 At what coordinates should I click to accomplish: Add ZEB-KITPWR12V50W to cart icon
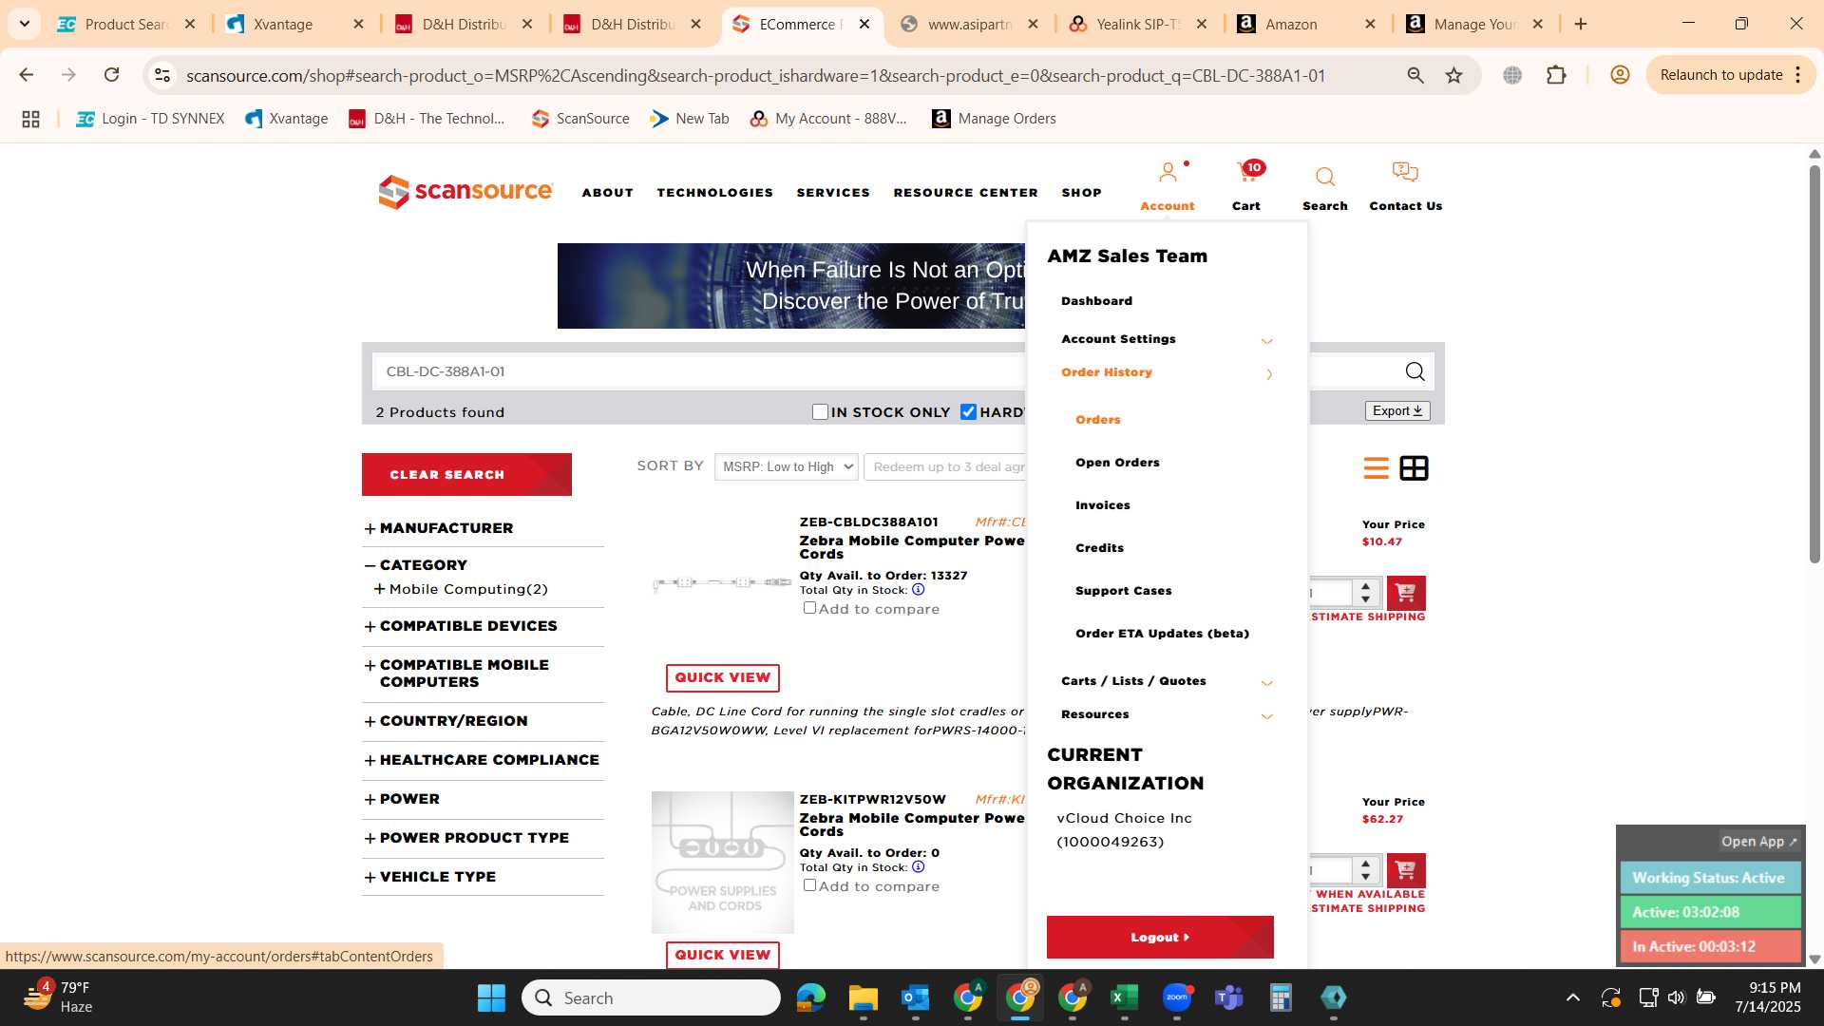pos(1406,870)
